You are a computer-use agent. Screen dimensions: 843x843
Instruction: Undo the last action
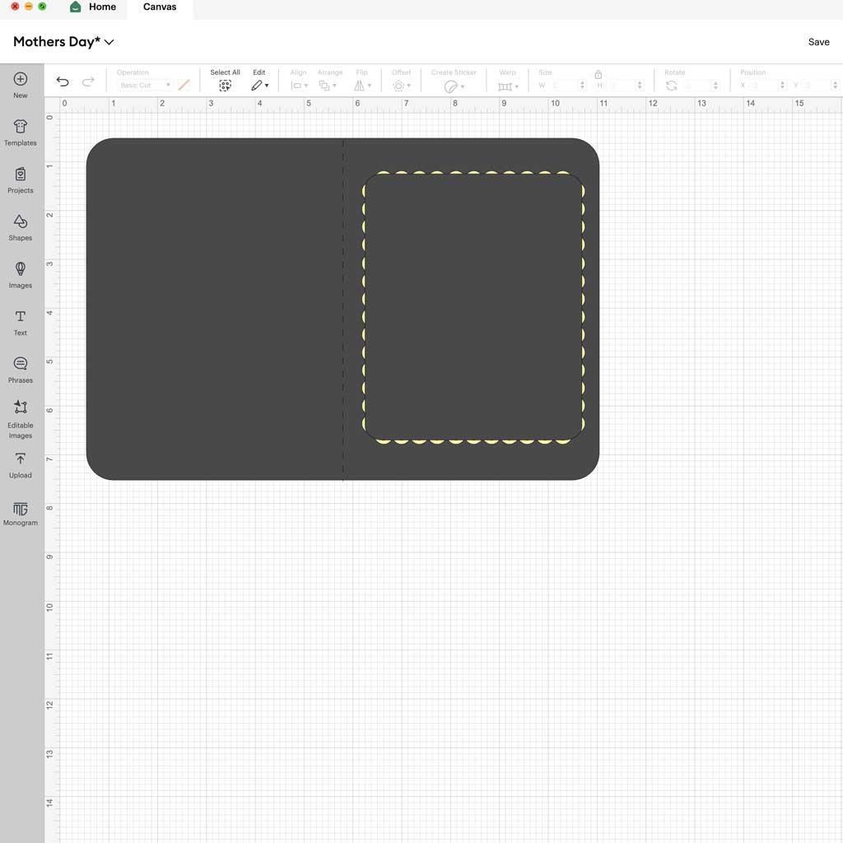[x=63, y=82]
